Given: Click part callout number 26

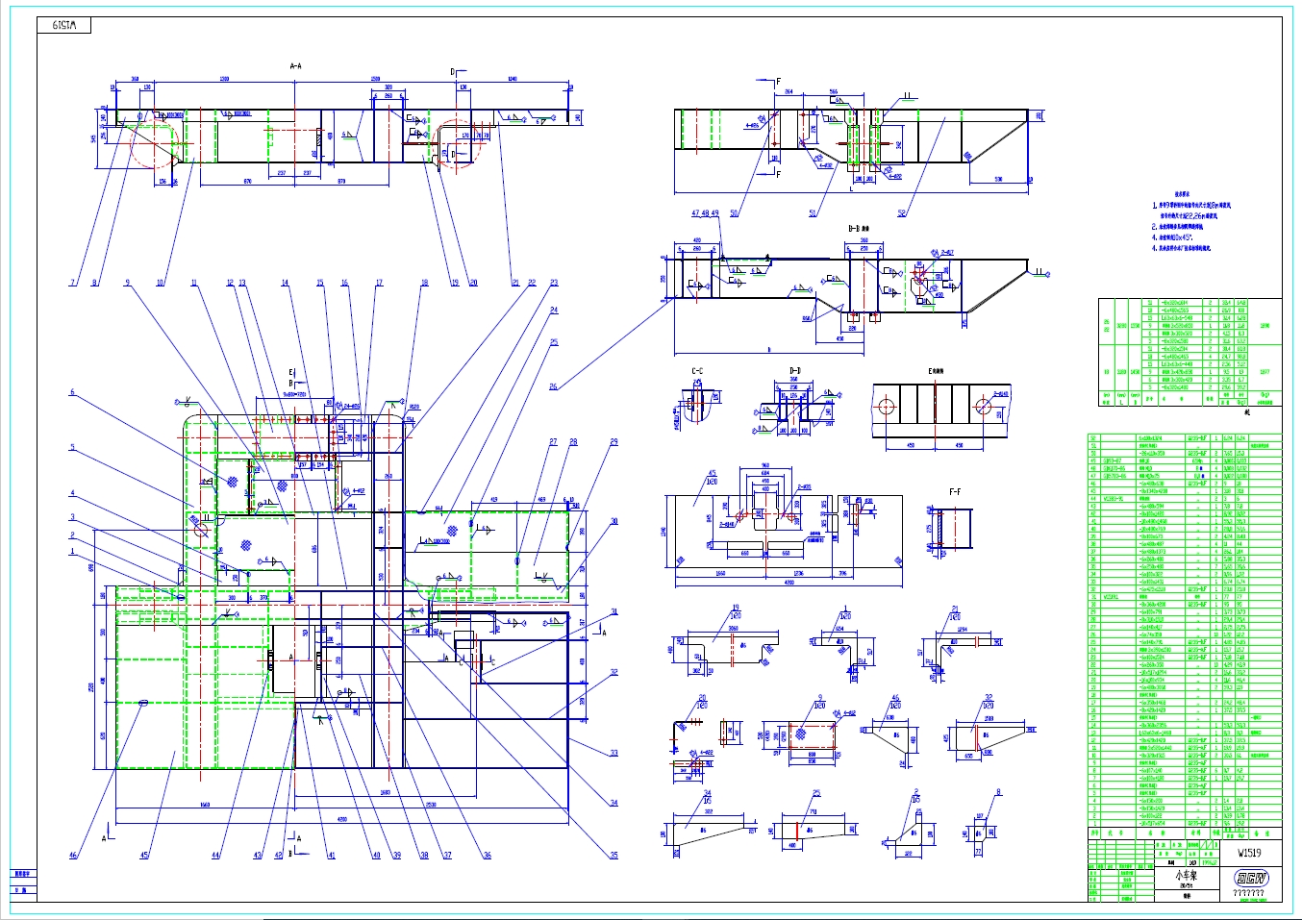Looking at the screenshot, I should (x=553, y=386).
